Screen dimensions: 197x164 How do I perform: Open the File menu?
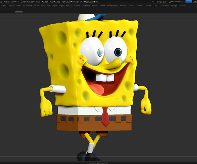pyautogui.click(x=48, y=6)
